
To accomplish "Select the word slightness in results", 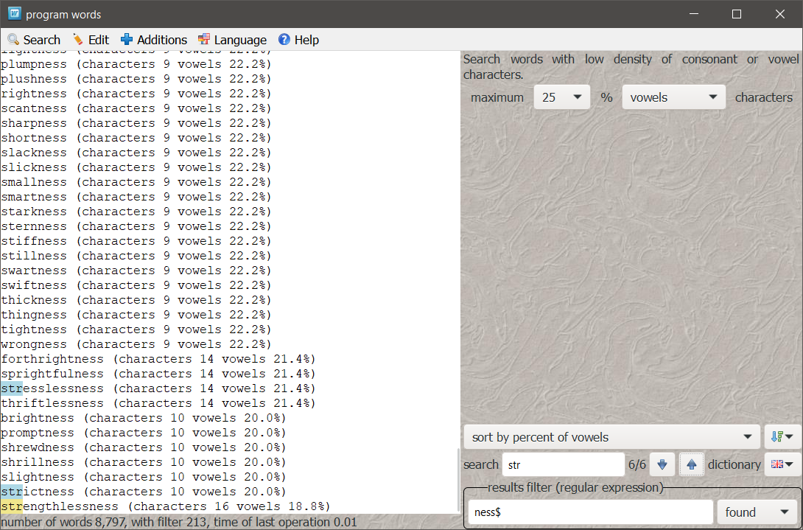I will point(38,477).
